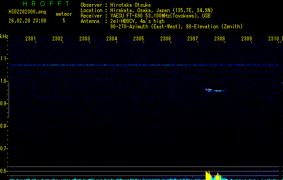Click the meteor echo trace near 2308
Image resolution: width=283 pixels, height=180 pixels.
[215, 90]
